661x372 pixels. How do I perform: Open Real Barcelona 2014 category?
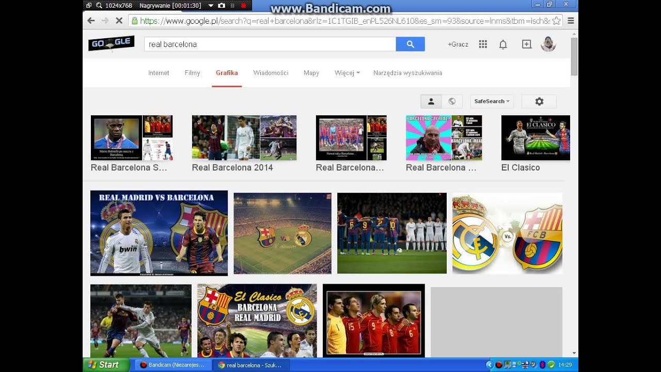232,167
